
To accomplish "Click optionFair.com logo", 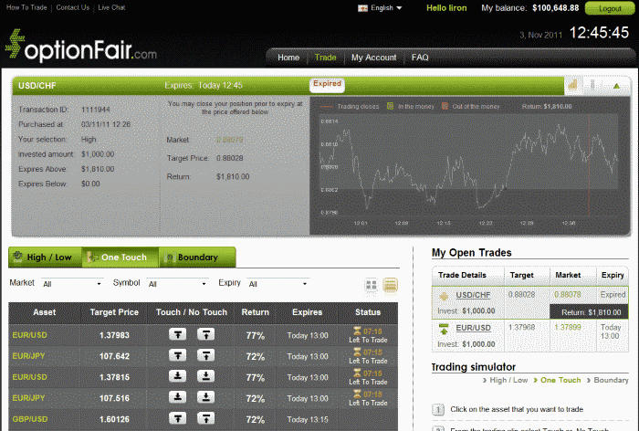I will pos(80,46).
